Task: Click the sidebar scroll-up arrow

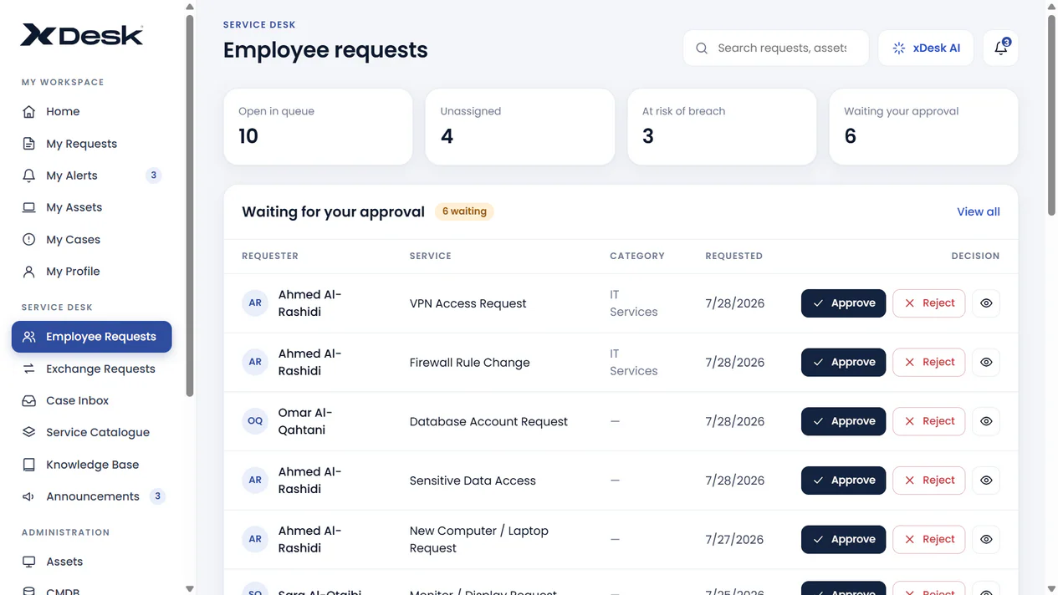Action: click(x=190, y=7)
